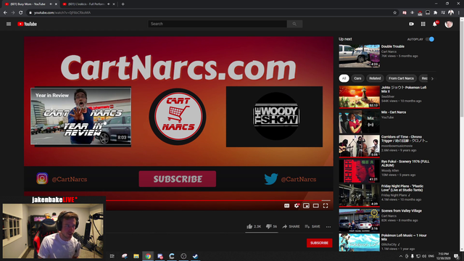
Task: Toggle closed captions in the player
Action: point(287,206)
